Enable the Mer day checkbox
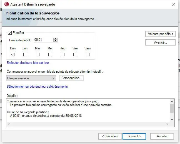 point(50,54)
